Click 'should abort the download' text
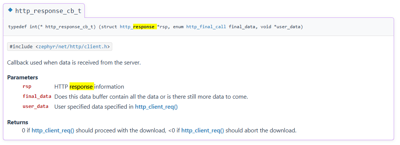Image resolution: width=400 pixels, height=145 pixels. [x=261, y=131]
